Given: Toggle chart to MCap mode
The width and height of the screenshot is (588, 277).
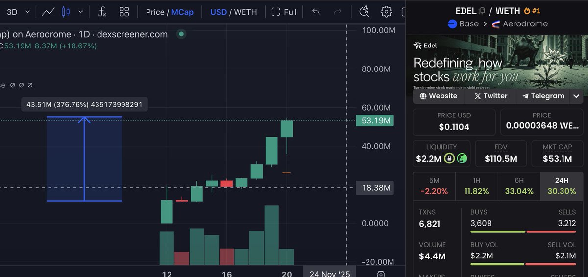Looking at the screenshot, I should tap(182, 12).
